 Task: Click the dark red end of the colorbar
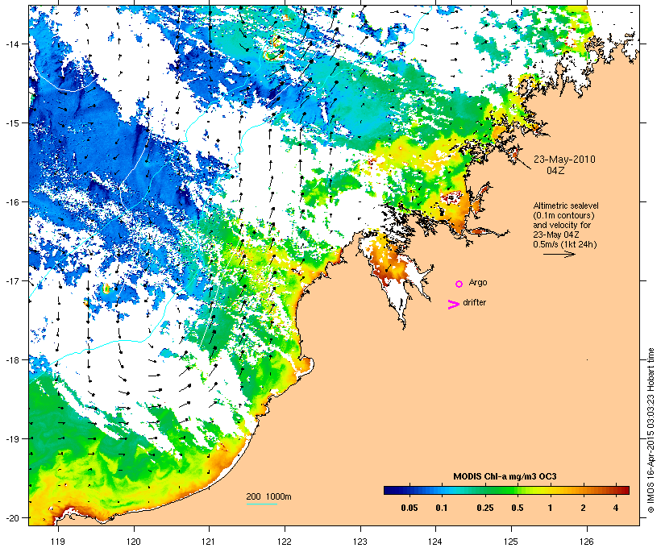tap(625, 490)
